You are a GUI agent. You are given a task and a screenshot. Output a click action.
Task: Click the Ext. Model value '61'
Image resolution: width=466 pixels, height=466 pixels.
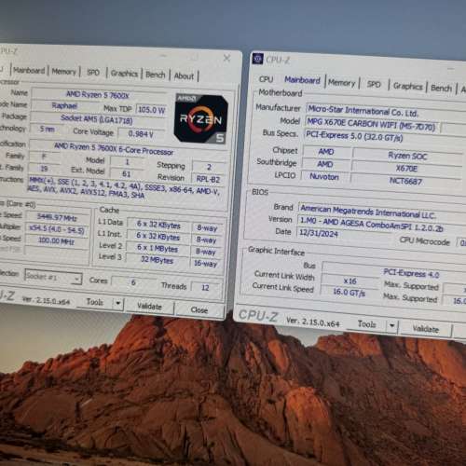[127, 173]
